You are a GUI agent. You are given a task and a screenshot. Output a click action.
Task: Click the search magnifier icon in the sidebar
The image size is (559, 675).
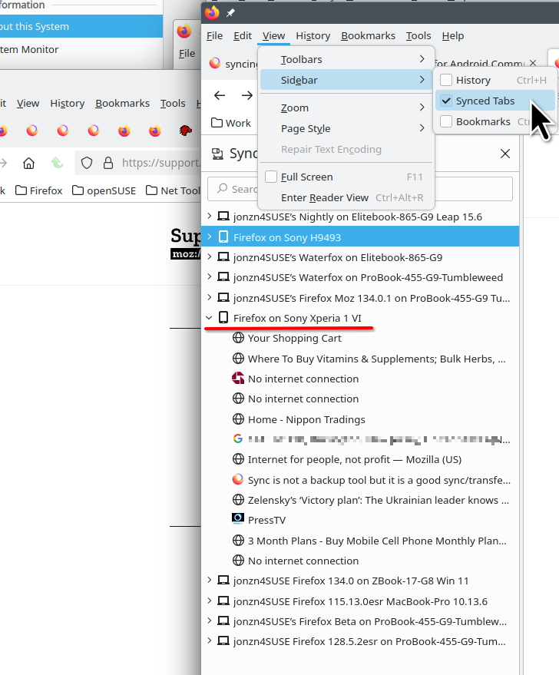tap(222, 189)
